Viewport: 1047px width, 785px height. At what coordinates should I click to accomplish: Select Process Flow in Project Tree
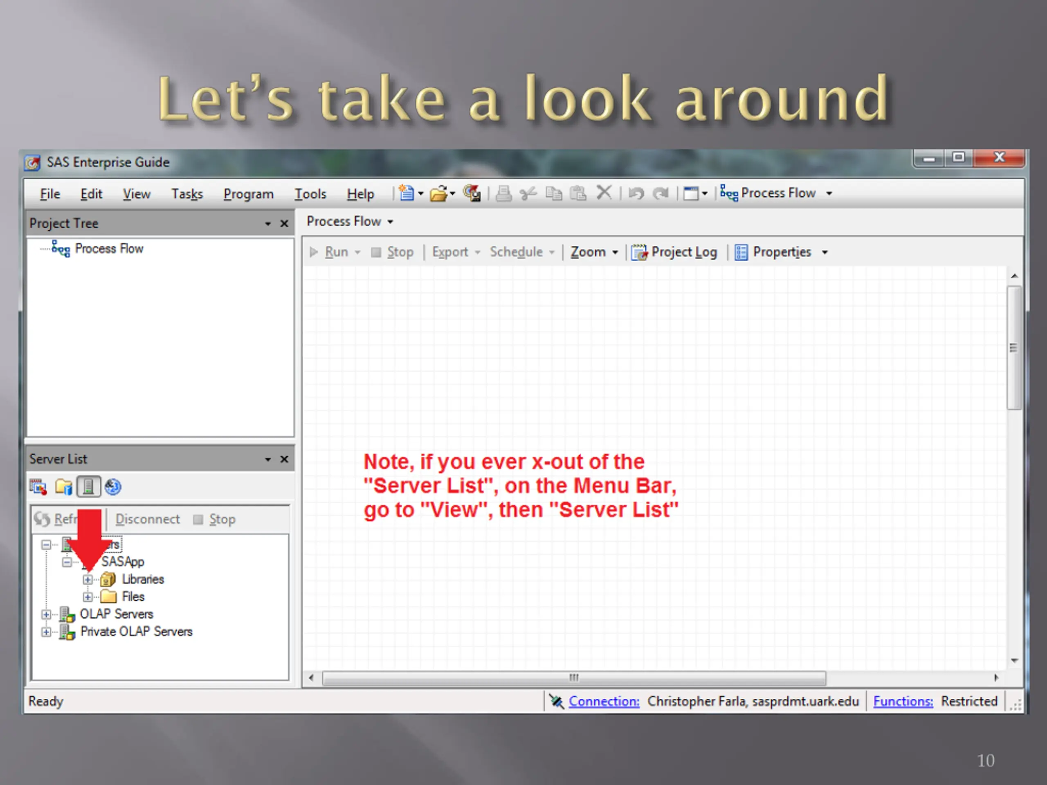click(109, 249)
